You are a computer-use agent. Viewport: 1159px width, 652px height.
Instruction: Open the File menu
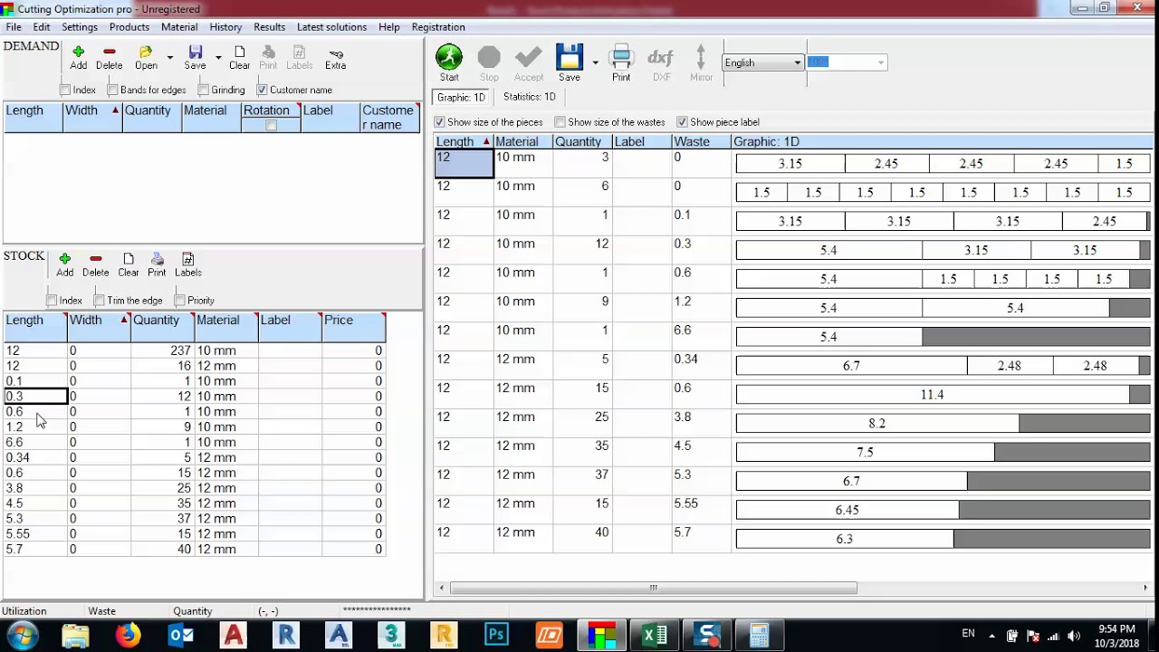[x=14, y=27]
